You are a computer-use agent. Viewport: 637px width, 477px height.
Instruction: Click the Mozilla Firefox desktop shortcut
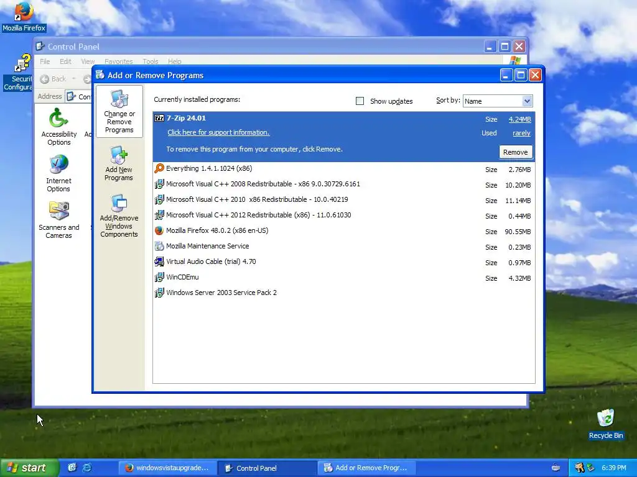click(24, 17)
